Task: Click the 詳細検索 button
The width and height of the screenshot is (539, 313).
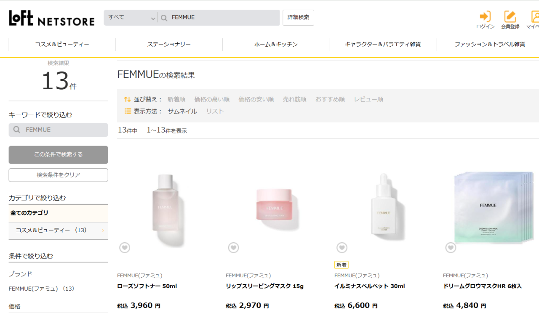Action: (x=298, y=18)
